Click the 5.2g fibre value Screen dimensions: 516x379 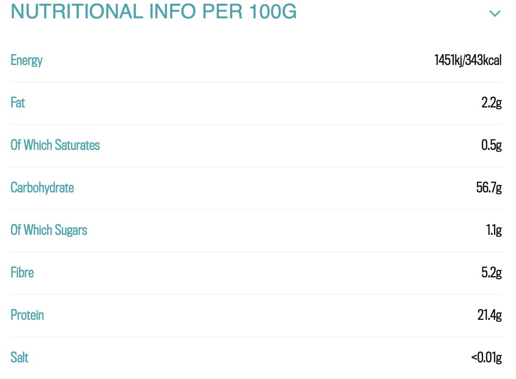tap(491, 273)
